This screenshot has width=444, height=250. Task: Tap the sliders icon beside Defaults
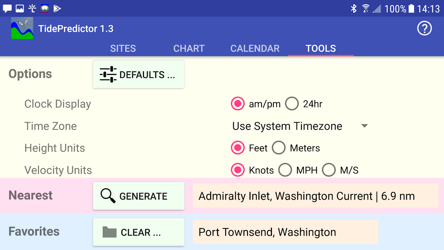pyautogui.click(x=108, y=75)
